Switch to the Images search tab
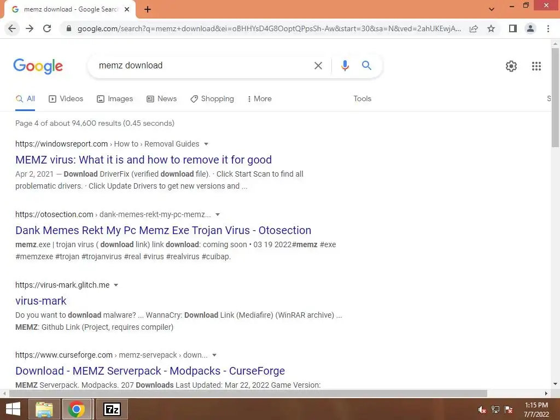This screenshot has width=560, height=420. (x=115, y=99)
